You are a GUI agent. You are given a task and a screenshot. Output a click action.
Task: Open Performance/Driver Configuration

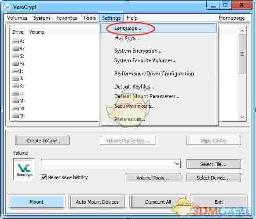point(159,74)
